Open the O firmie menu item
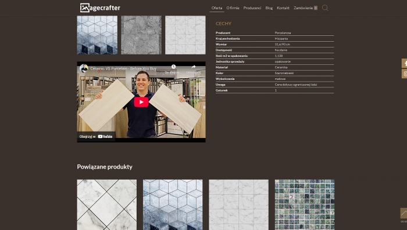 pos(233,8)
